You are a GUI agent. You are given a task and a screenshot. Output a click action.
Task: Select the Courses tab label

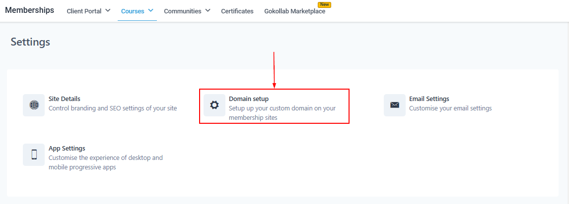[x=133, y=11]
